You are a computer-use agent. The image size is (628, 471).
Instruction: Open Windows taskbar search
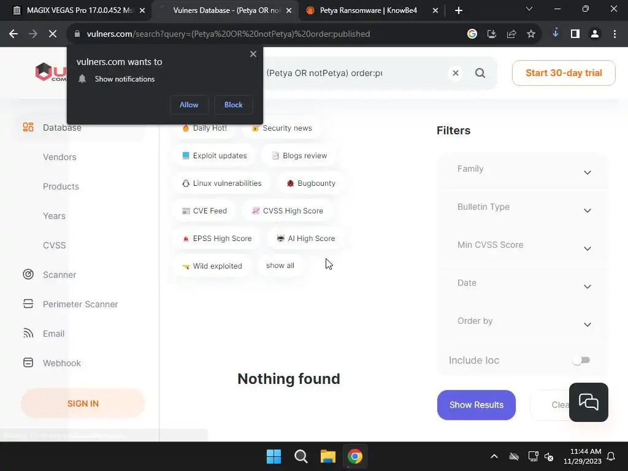[301, 456]
